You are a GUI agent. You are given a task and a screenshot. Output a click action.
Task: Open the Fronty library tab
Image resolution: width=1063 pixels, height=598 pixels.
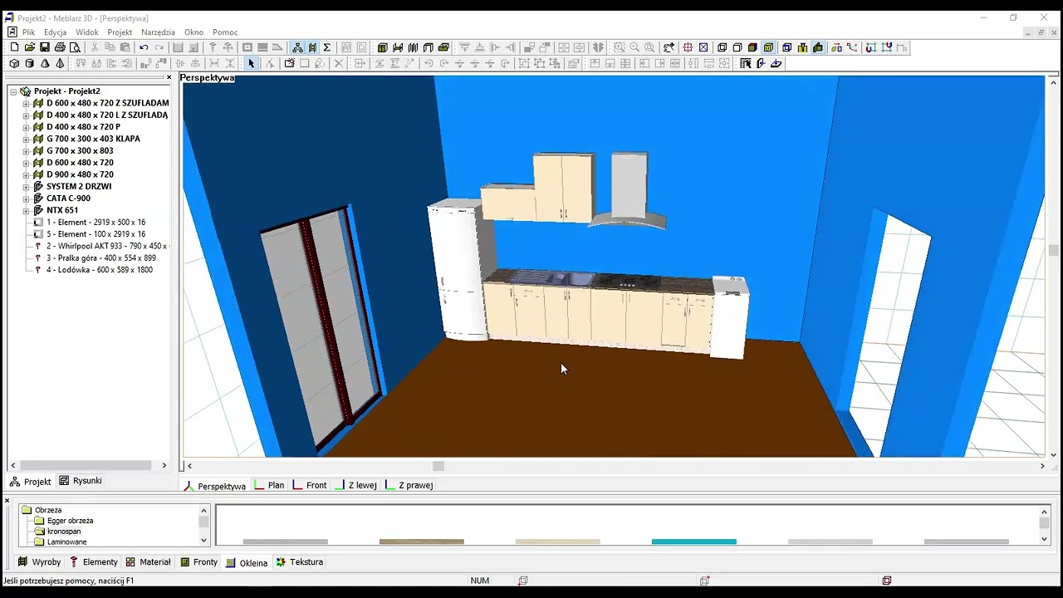[x=199, y=562]
